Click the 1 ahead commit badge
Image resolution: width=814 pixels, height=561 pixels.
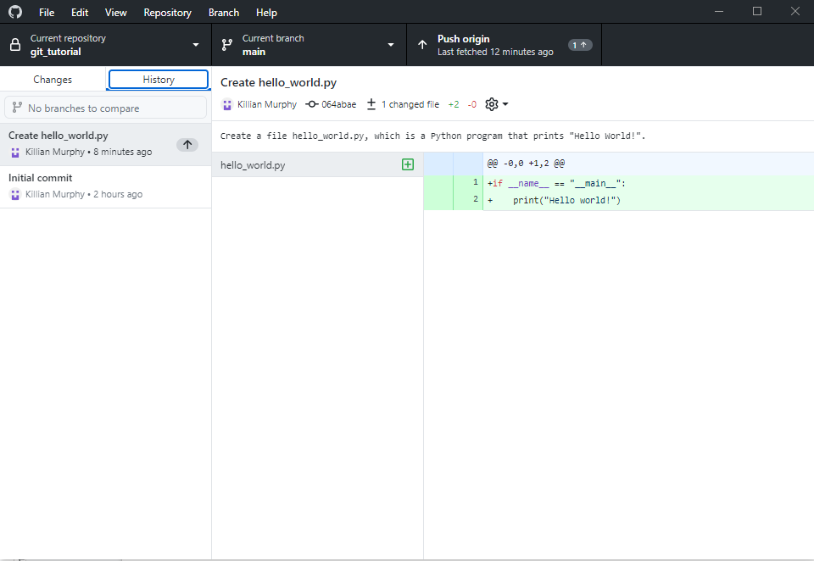579,45
